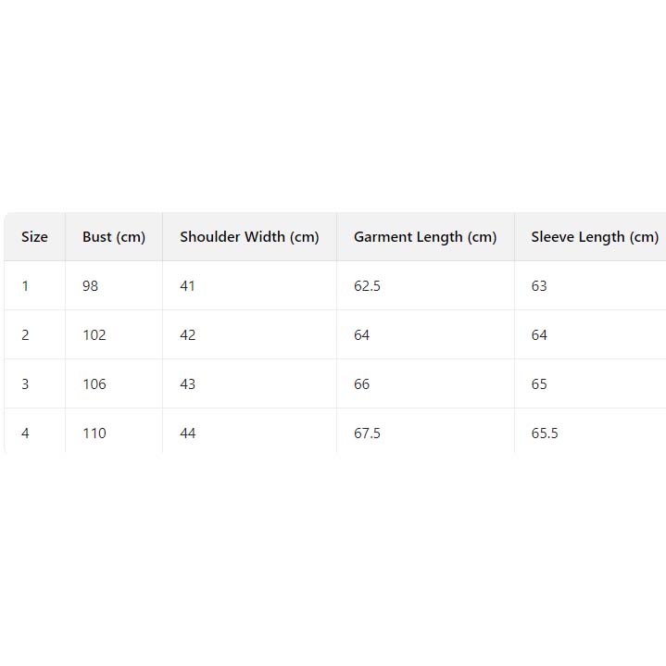Click bust value 98
Screen dimensions: 666x666
[90, 286]
